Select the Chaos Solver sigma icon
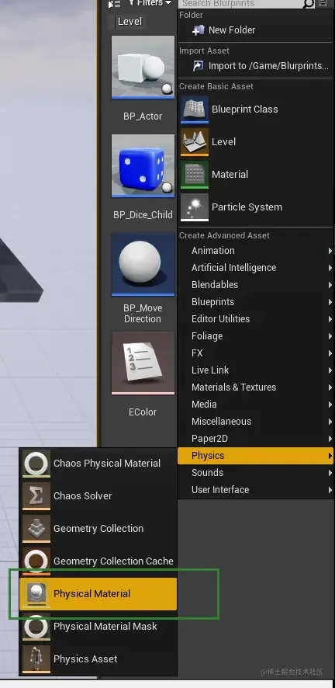The image size is (335, 688). [36, 496]
